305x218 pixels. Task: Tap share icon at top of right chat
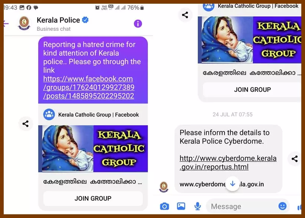(x=185, y=15)
